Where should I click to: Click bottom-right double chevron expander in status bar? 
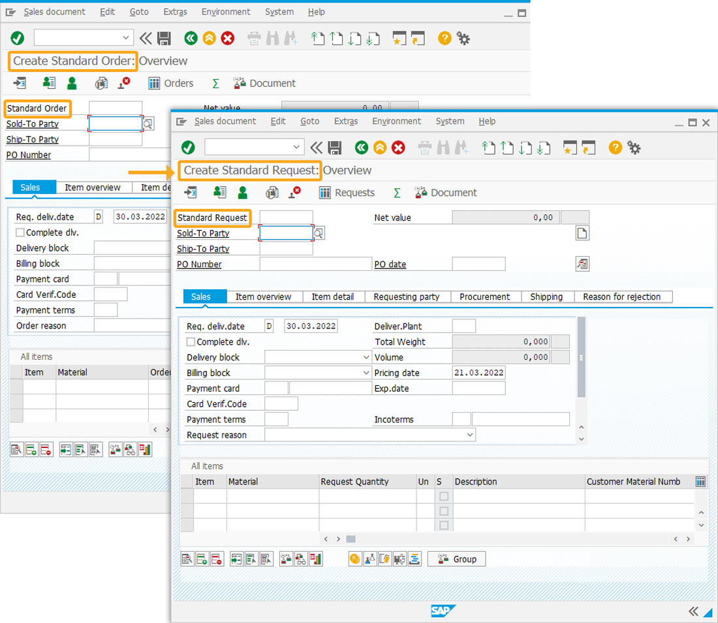pos(693,611)
